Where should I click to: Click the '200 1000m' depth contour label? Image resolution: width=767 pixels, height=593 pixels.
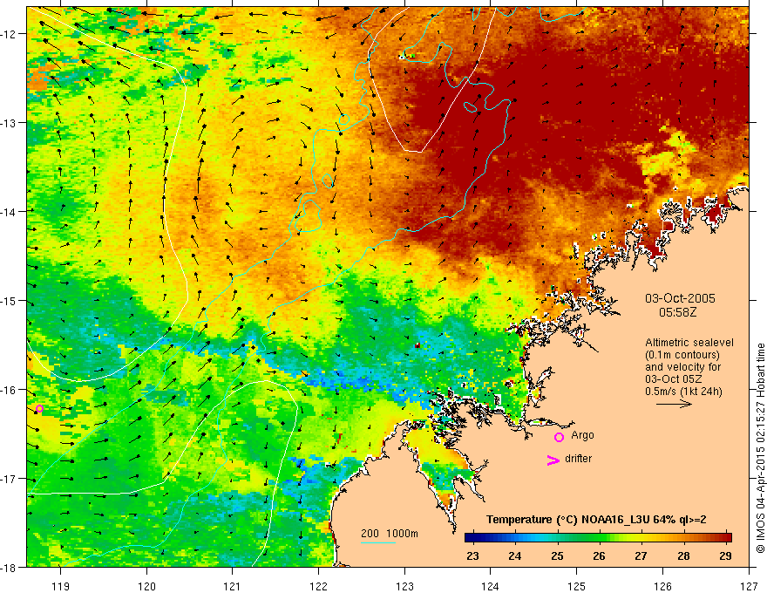point(390,534)
